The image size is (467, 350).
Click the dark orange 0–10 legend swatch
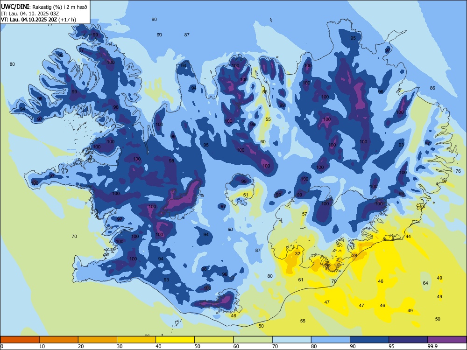tap(20, 340)
